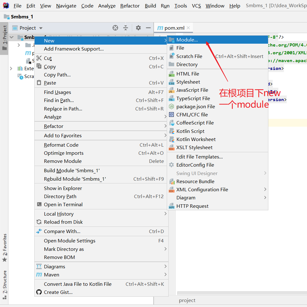The image size is (307, 307).
Task: Open the VCS menu
Action: click(x=196, y=6)
